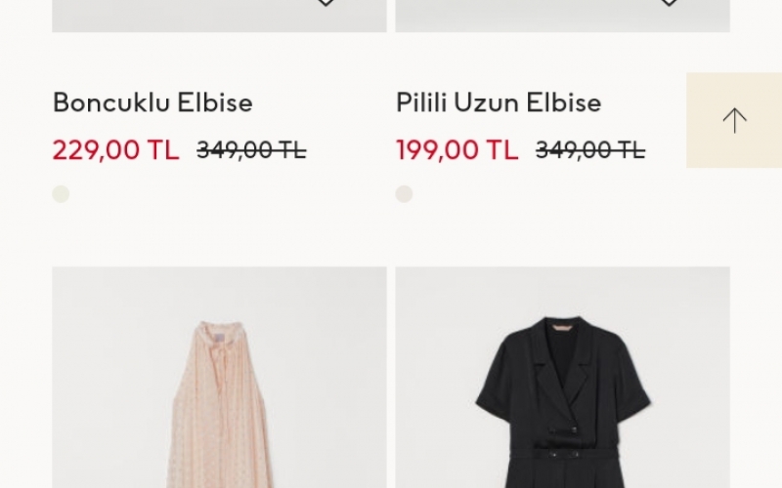View the pink halter dress thumbnail
Viewport: 782px width, 488px height.
click(219, 377)
